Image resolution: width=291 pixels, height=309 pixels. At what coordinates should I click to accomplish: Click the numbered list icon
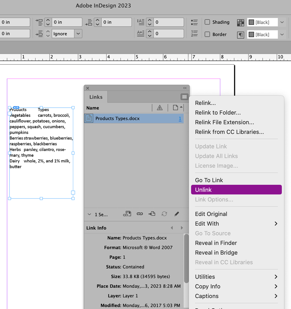coord(194,33)
